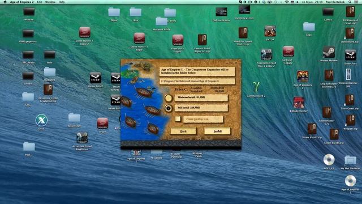Open the Edit menu

40,2
